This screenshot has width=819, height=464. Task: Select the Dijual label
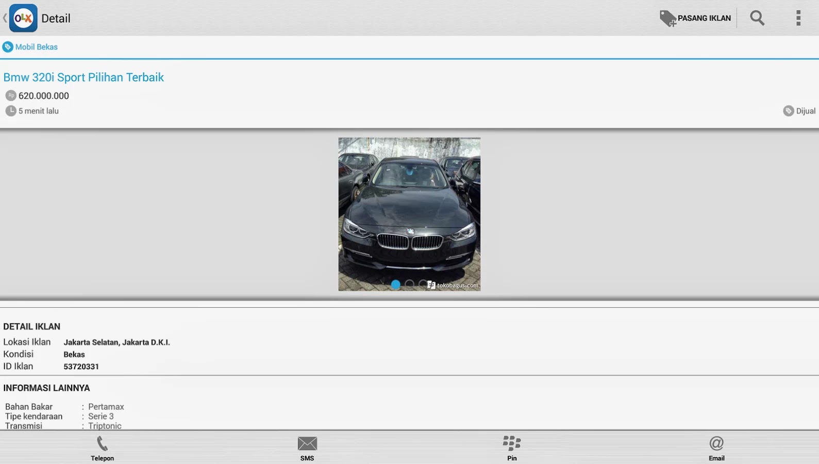806,111
